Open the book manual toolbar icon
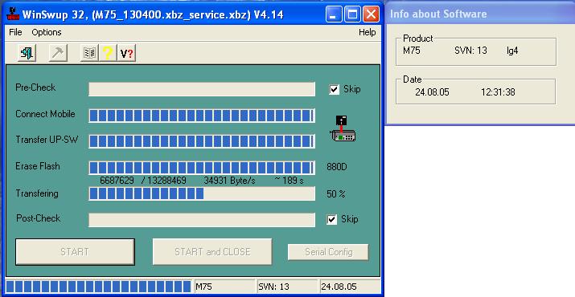The width and height of the screenshot is (575, 297). click(x=89, y=53)
